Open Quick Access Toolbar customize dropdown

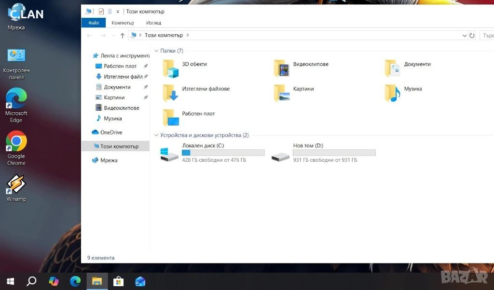tap(118, 12)
